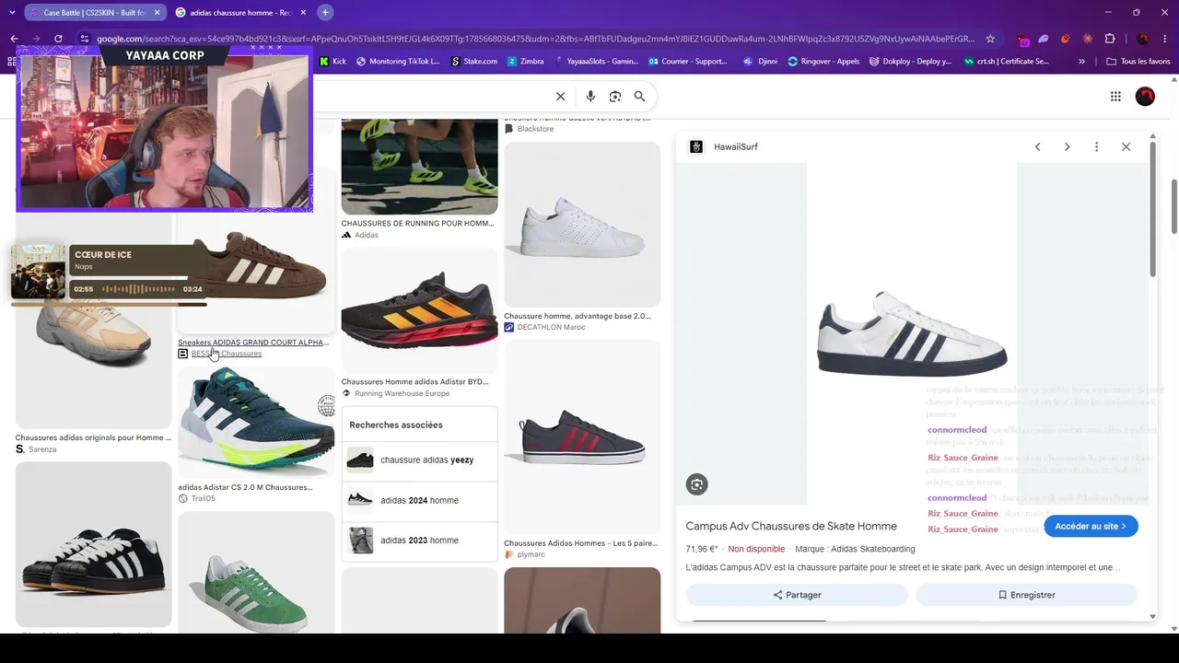Show next image in the HawaiiSurf panel
Viewport: 1179px width, 663px height.
[1067, 146]
